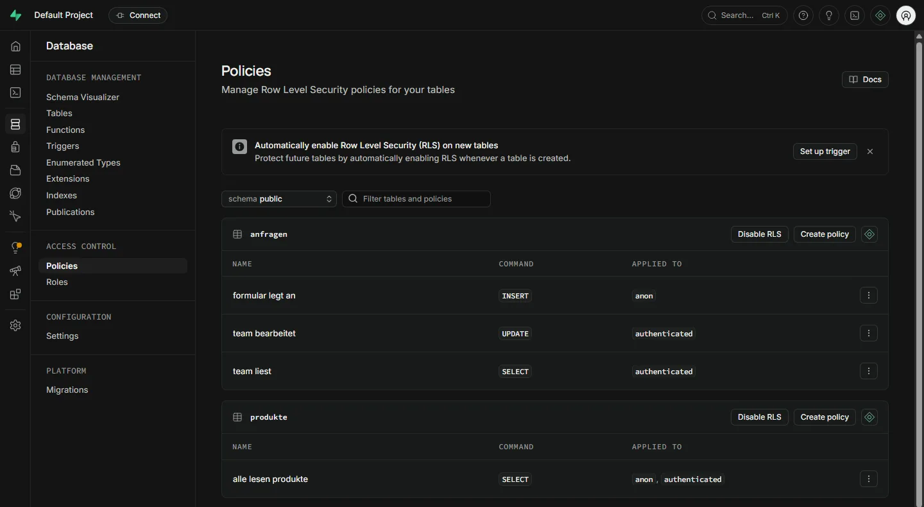Viewport: 924px width, 507px height.
Task: Open the Docs link
Action: [865, 80]
